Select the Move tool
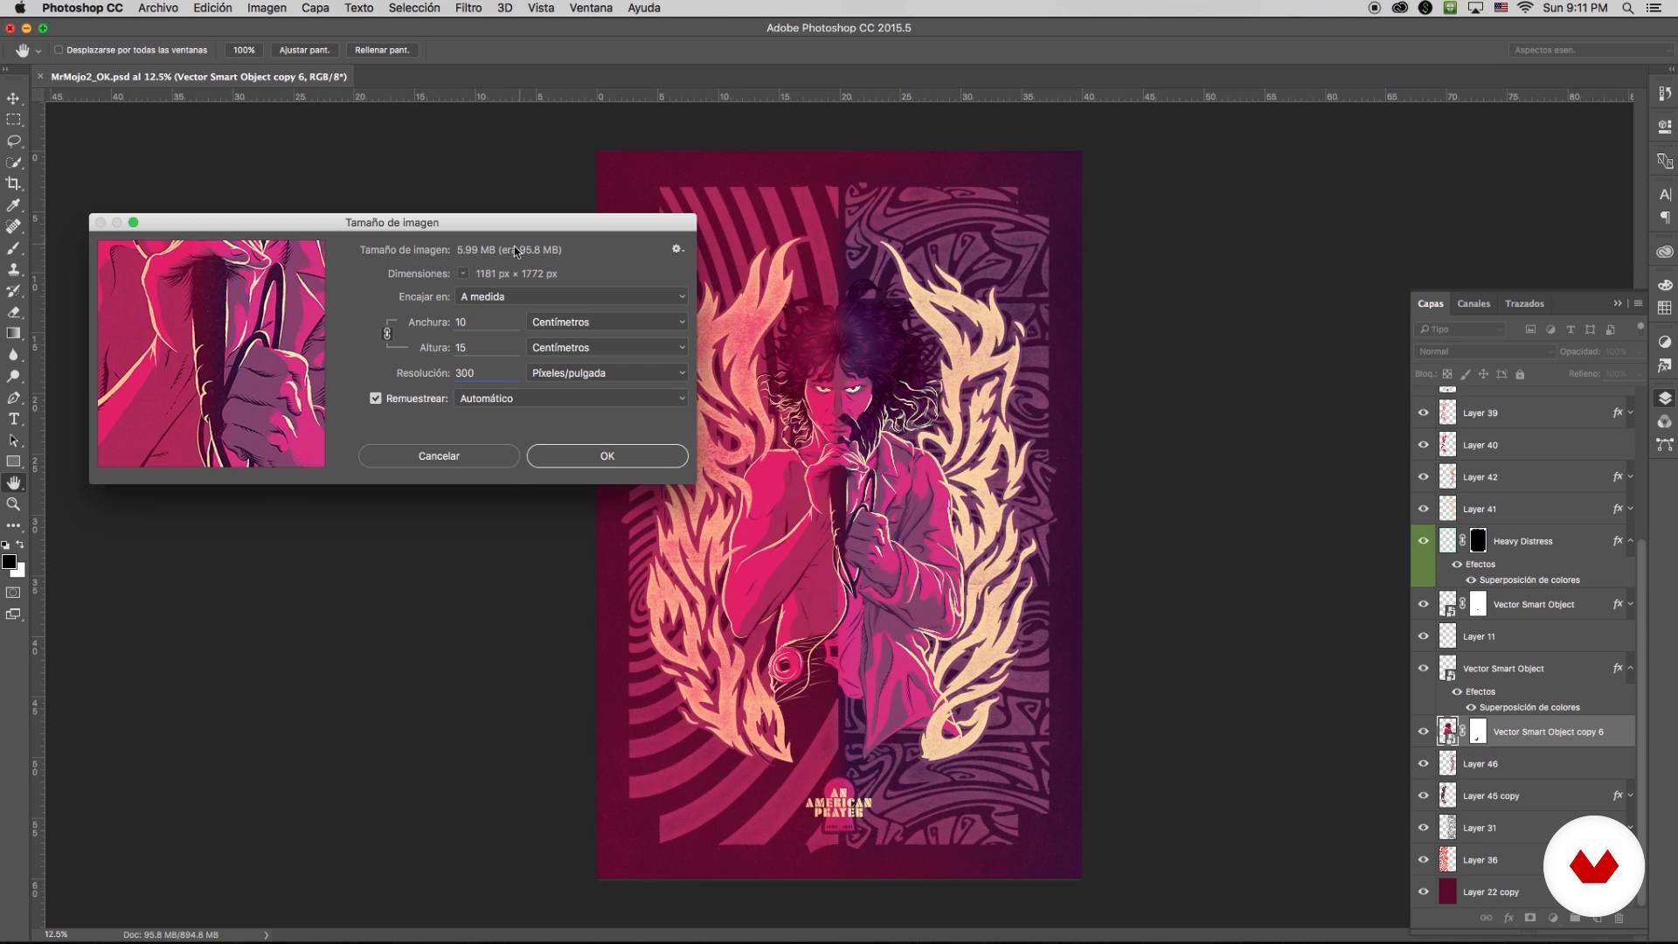Image resolution: width=1678 pixels, height=944 pixels. (x=13, y=98)
